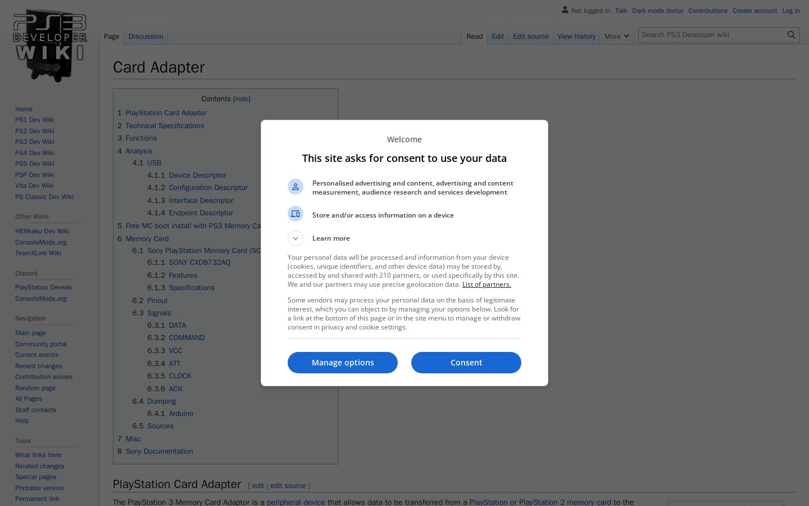The width and height of the screenshot is (809, 506).
Task: Open PS1 Dev Wiki sidebar link
Action: 35,120
